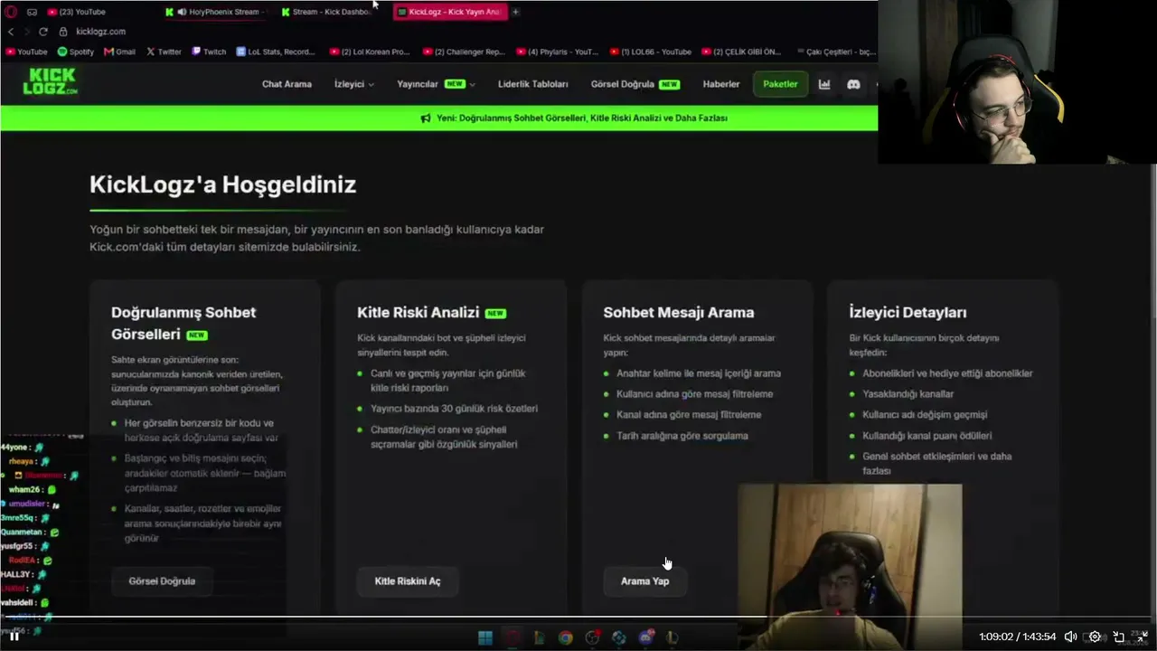Go to Görsel Doğrula nav item
Image resolution: width=1157 pixels, height=651 pixels.
(635, 84)
